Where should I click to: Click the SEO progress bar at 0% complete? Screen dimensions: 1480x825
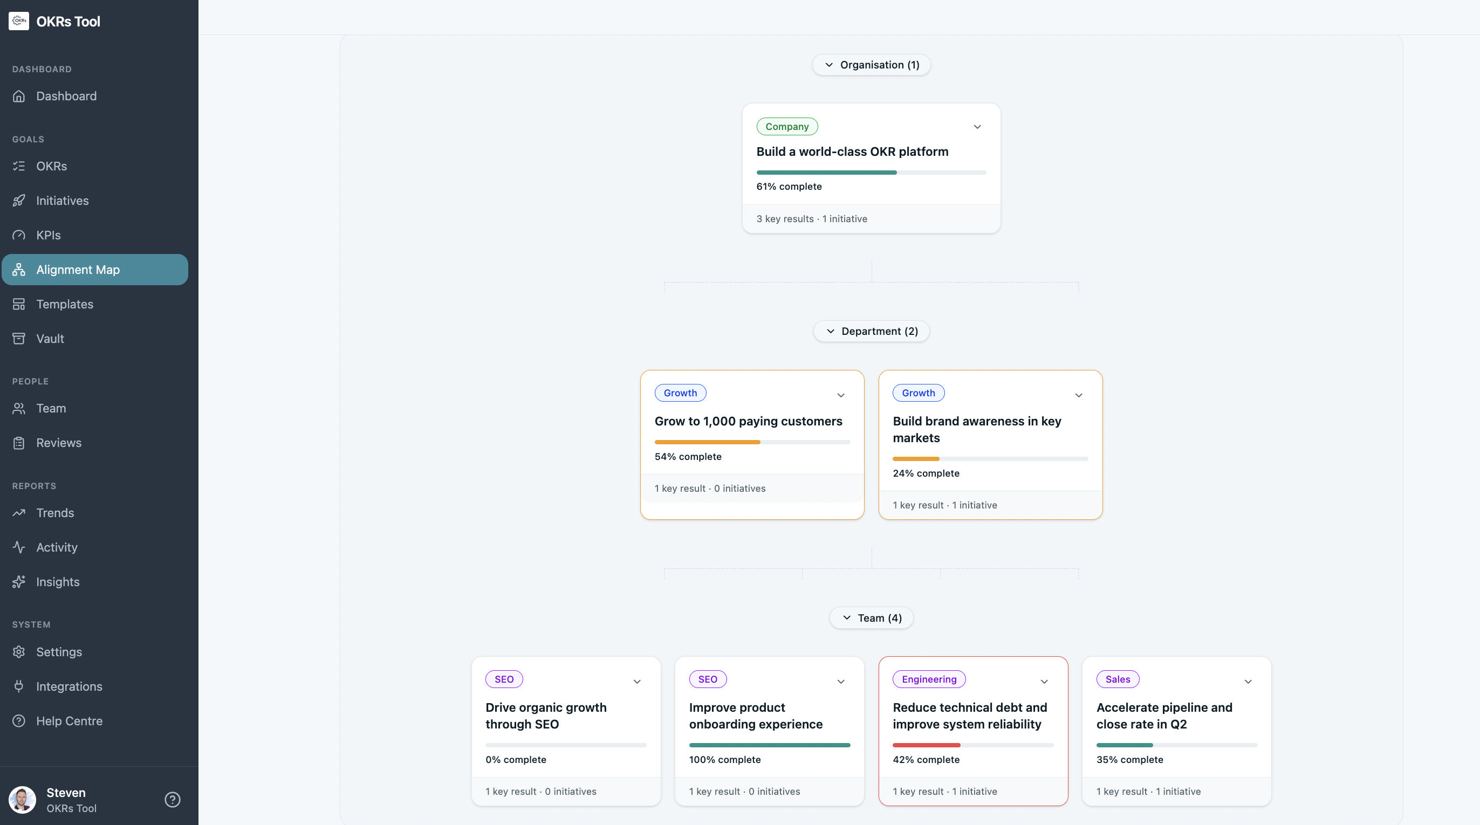click(565, 745)
